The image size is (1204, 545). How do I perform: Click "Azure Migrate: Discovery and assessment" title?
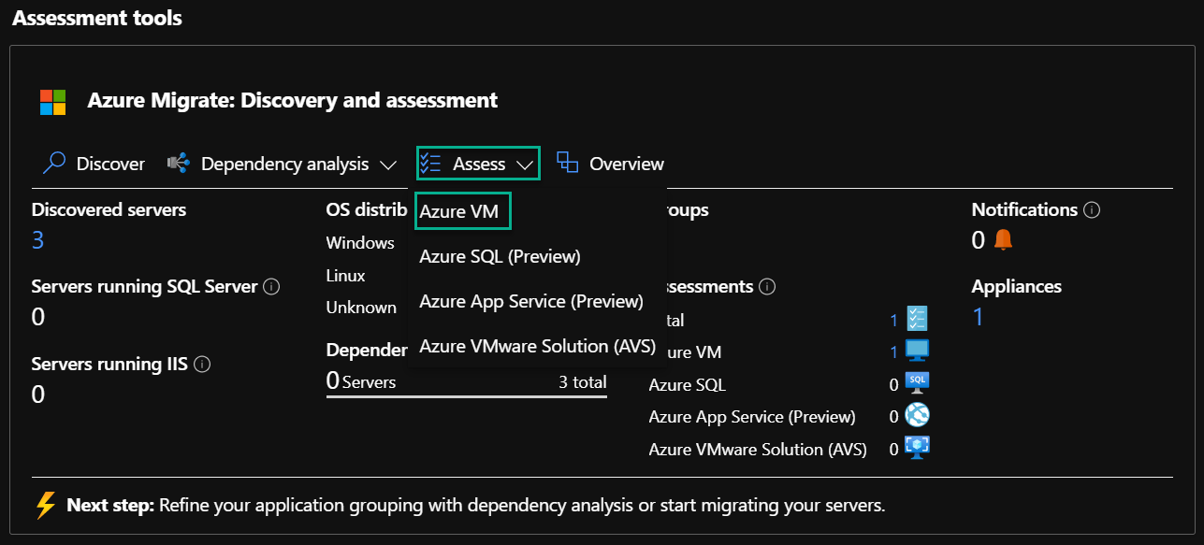pos(292,101)
